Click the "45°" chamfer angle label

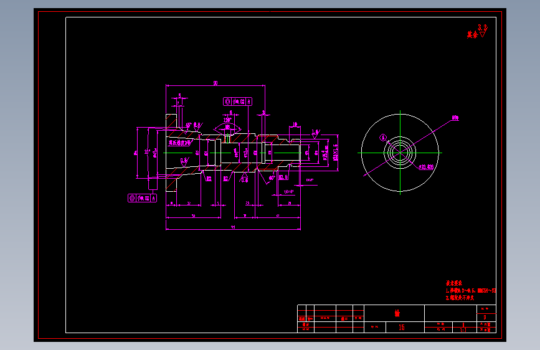tap(189, 125)
